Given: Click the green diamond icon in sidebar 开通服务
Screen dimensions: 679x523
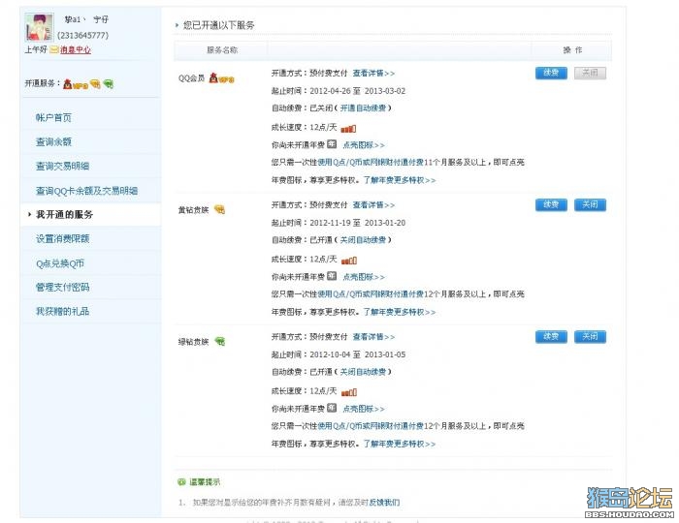Looking at the screenshot, I should 109,84.
